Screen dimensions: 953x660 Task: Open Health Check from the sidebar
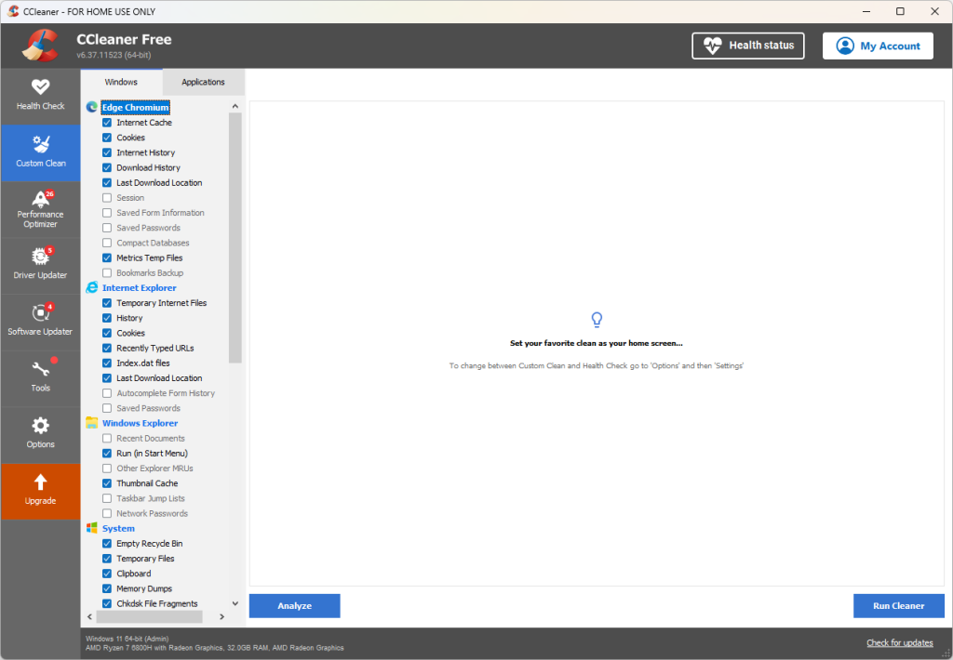tap(40, 96)
